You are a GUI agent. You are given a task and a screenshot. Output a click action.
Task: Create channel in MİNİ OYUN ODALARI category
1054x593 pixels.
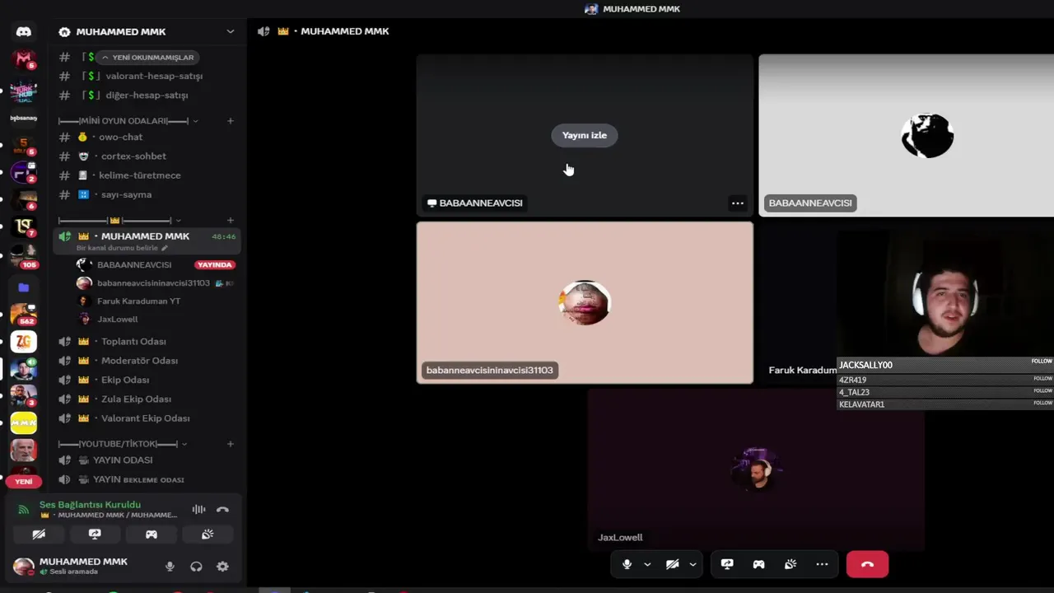(231, 121)
